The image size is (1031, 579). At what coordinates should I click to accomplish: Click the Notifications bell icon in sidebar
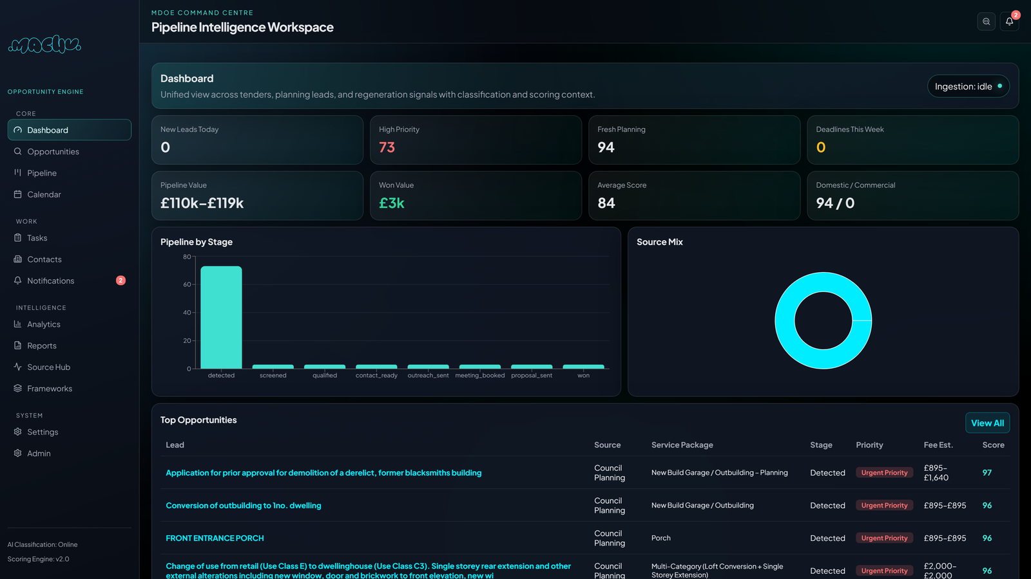[18, 280]
